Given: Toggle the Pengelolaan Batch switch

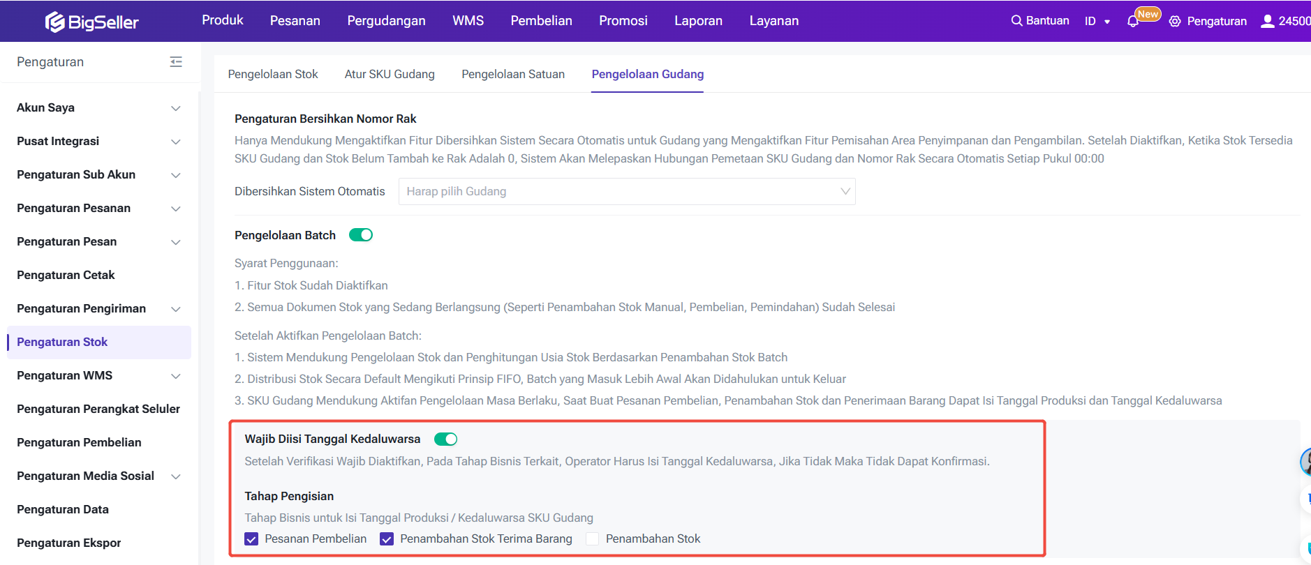Looking at the screenshot, I should pyautogui.click(x=361, y=235).
